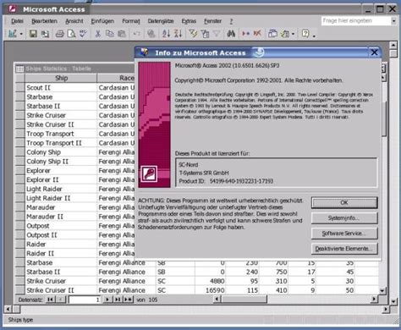This screenshot has height=330, width=401.
Task: Click the Print icon in the toolbar
Action: (59, 34)
